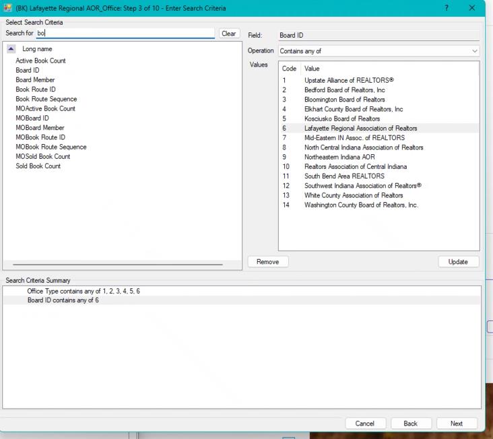The width and height of the screenshot is (493, 439).
Task: Select Office Type criteria summary row
Action: [84, 291]
